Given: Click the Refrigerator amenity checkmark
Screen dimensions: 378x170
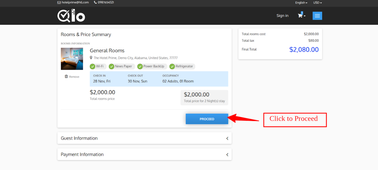Looking at the screenshot, I should (x=172, y=67).
